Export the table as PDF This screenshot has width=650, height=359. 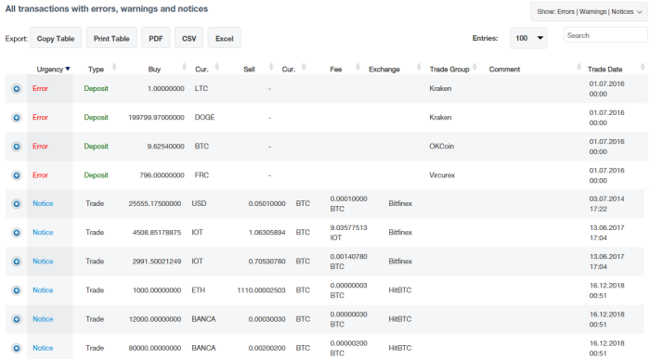tap(156, 38)
